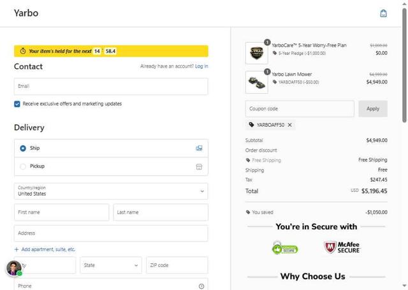Click the plus icon for adding apartment
408x290 pixels.
tap(17, 249)
